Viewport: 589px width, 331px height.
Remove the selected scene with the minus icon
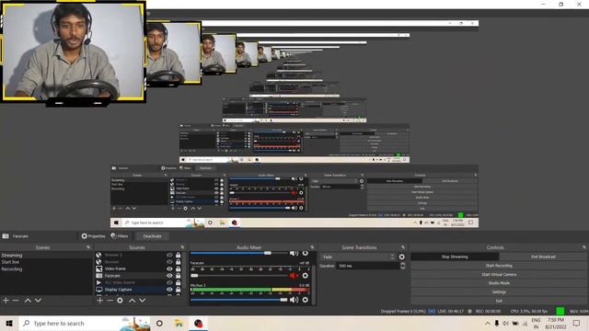point(16,301)
